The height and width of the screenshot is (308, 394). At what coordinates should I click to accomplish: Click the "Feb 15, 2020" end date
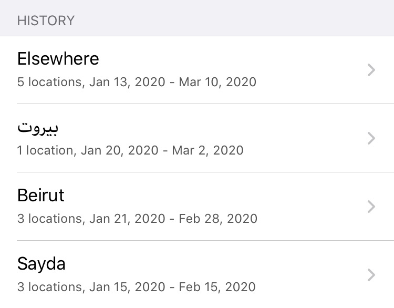click(217, 287)
